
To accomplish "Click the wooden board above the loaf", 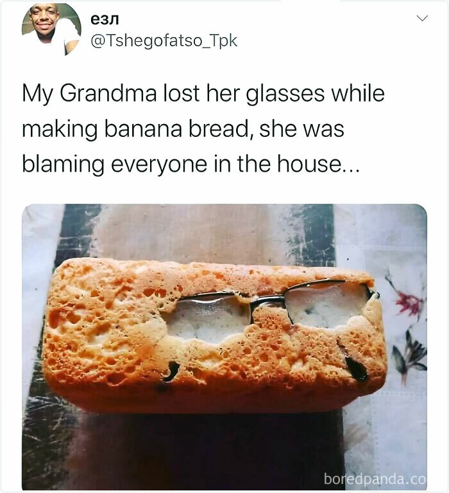I will [194, 231].
